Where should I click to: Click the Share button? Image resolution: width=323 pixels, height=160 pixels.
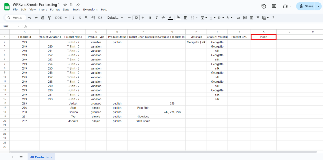pyautogui.click(x=306, y=6)
